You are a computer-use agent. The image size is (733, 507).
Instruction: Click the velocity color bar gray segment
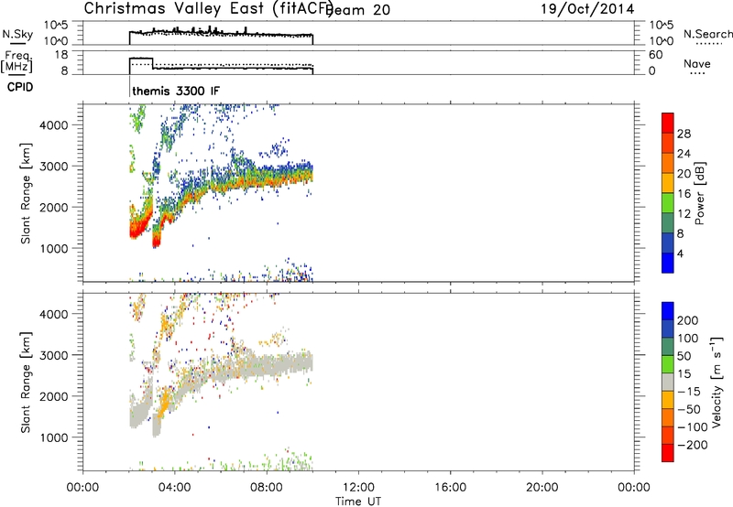(668, 383)
